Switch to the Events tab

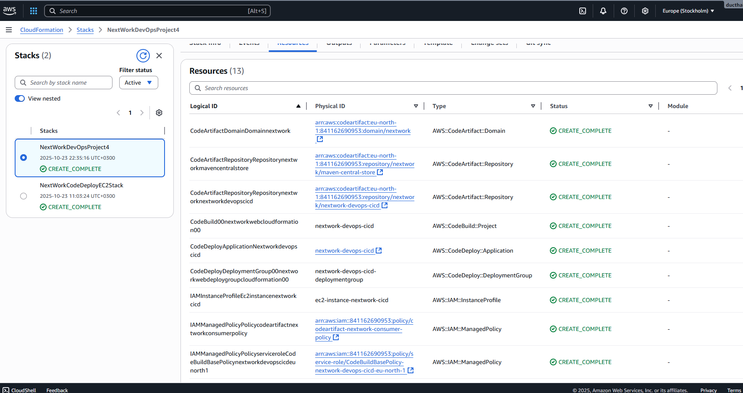tap(249, 42)
